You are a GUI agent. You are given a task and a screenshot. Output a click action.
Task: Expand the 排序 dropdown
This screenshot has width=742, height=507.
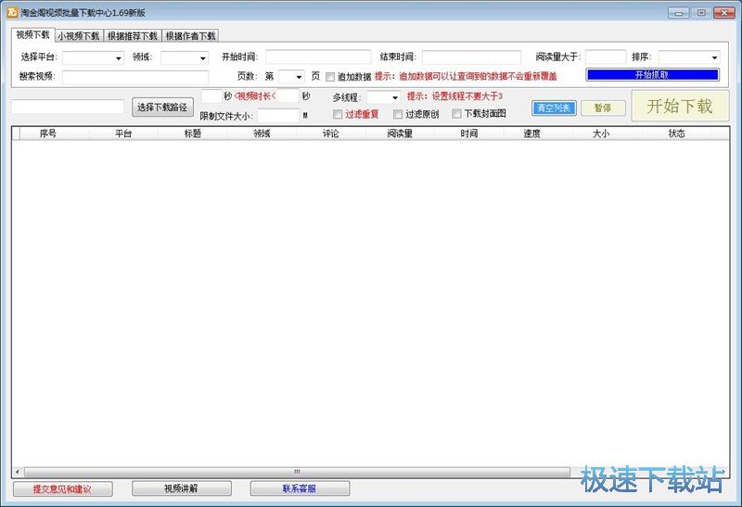tap(689, 57)
